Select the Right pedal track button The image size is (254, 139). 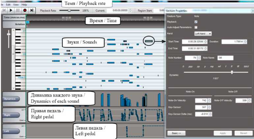point(12,115)
